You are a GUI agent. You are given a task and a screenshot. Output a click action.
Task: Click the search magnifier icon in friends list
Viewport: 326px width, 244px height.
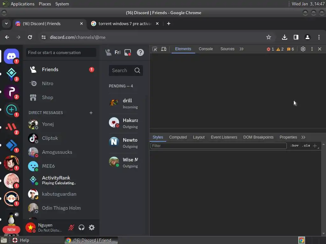[137, 70]
